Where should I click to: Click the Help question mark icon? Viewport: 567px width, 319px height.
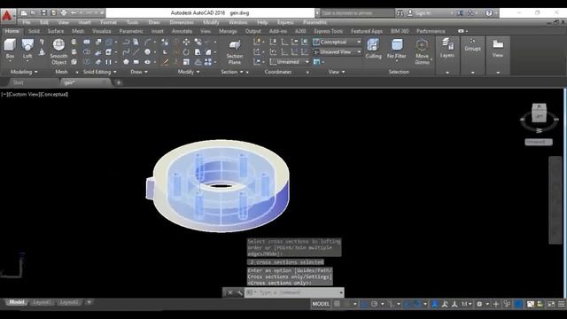pyautogui.click(x=489, y=13)
